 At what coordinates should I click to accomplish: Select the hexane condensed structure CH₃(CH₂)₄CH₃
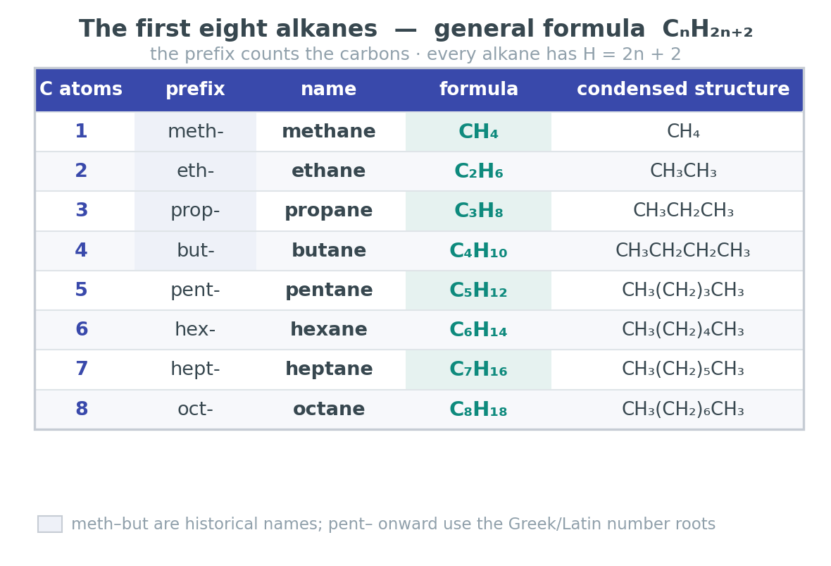tap(683, 329)
